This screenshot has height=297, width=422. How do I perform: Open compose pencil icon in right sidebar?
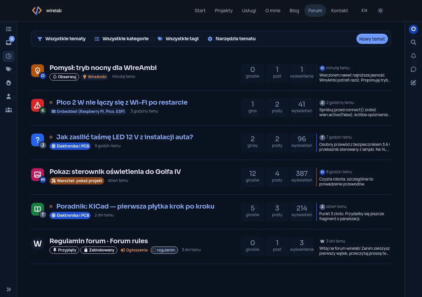pyautogui.click(x=413, y=83)
